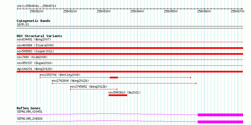Click the 25808700 ruler tick label
The image size is (251, 125).
click(238, 11)
